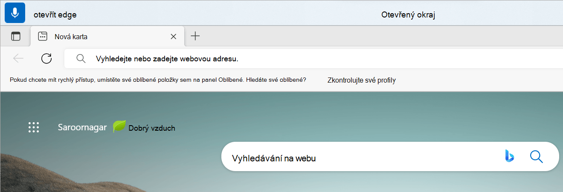Viewport: 563px width, 192px height.
Task: Click the magnifier search button
Action: 536,157
